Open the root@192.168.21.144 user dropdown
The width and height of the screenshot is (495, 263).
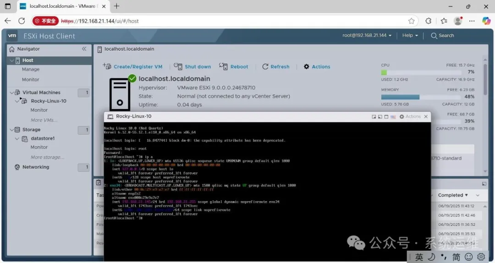pos(367,35)
